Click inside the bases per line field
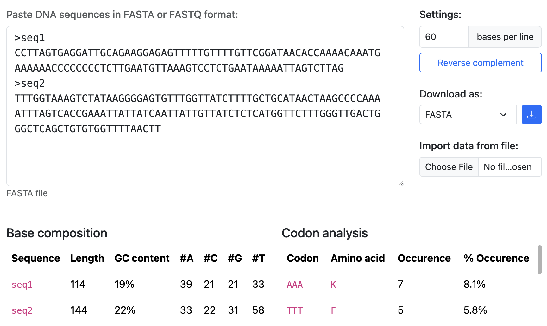 (x=444, y=37)
